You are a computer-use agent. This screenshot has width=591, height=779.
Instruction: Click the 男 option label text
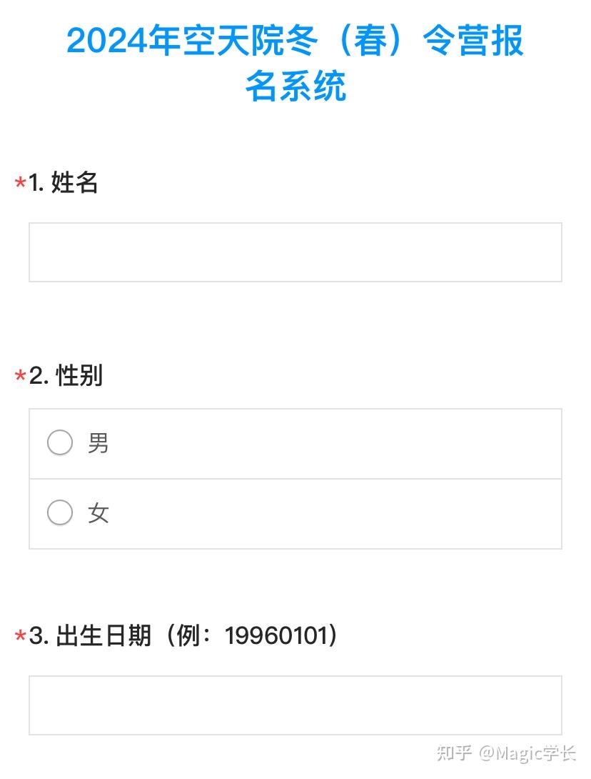(x=98, y=442)
